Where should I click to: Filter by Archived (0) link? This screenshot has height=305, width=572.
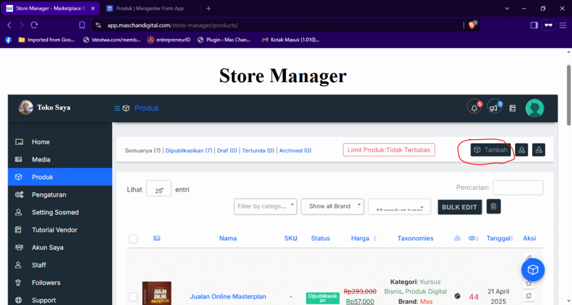[295, 150]
